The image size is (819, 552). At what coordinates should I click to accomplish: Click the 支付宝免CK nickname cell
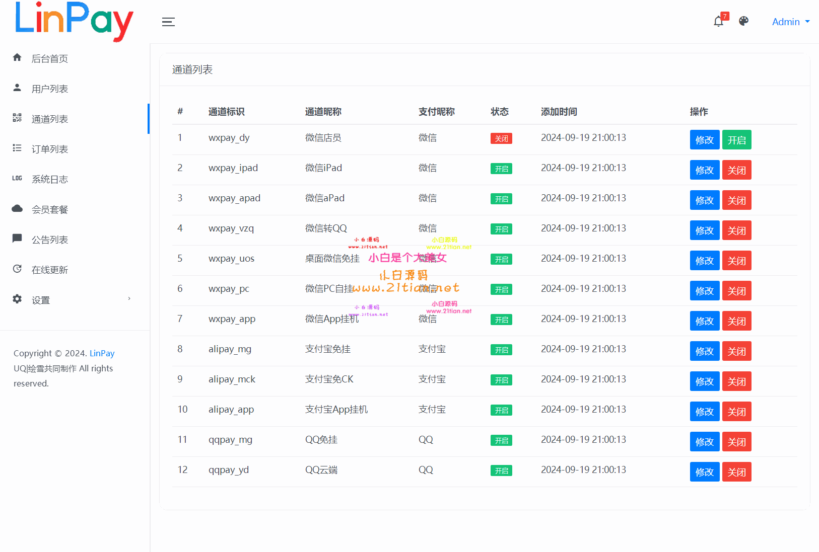329,379
